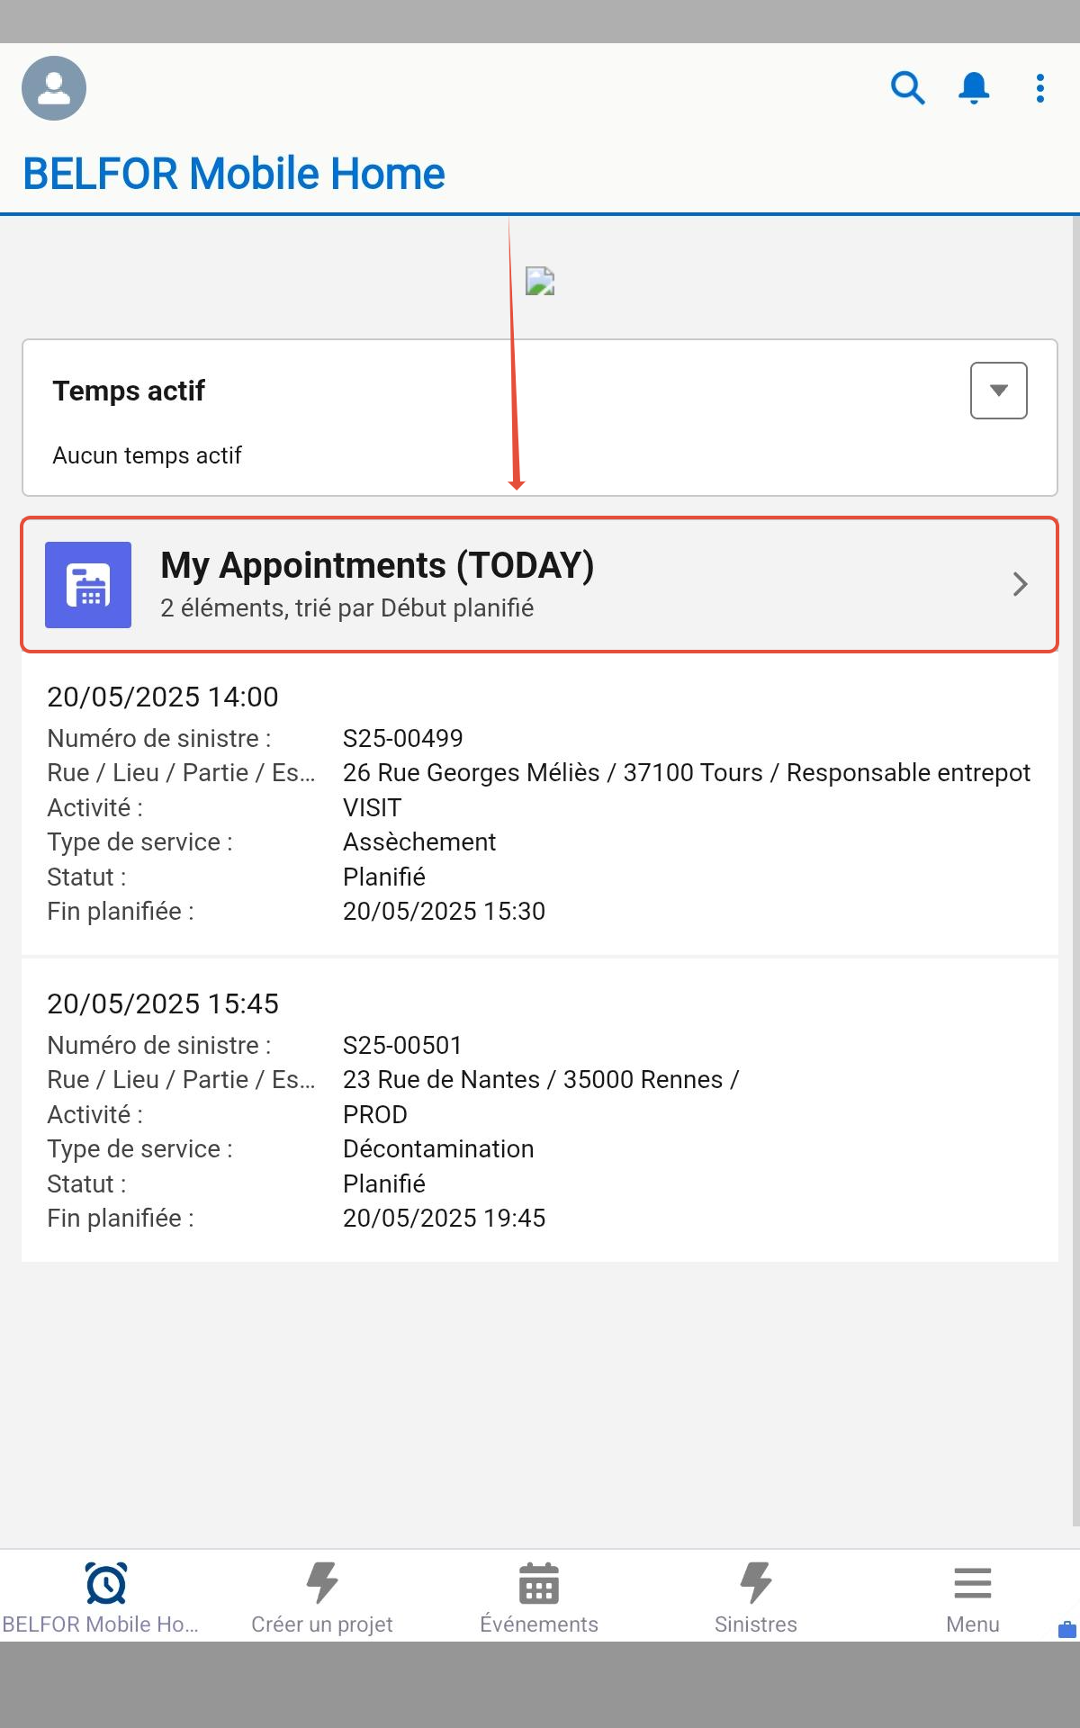
Task: Click the PROD activity value
Action: (375, 1114)
